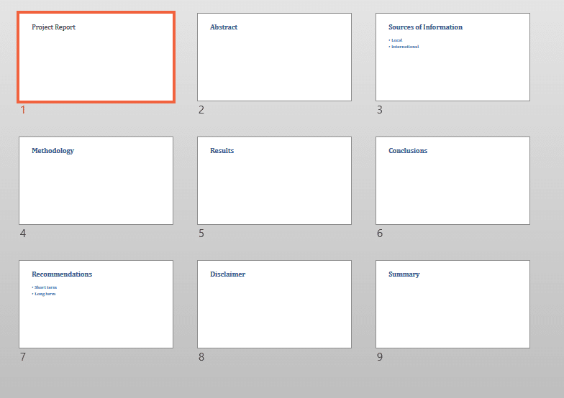
Task: Select the Conclusions slide thumbnail
Action: [452, 181]
